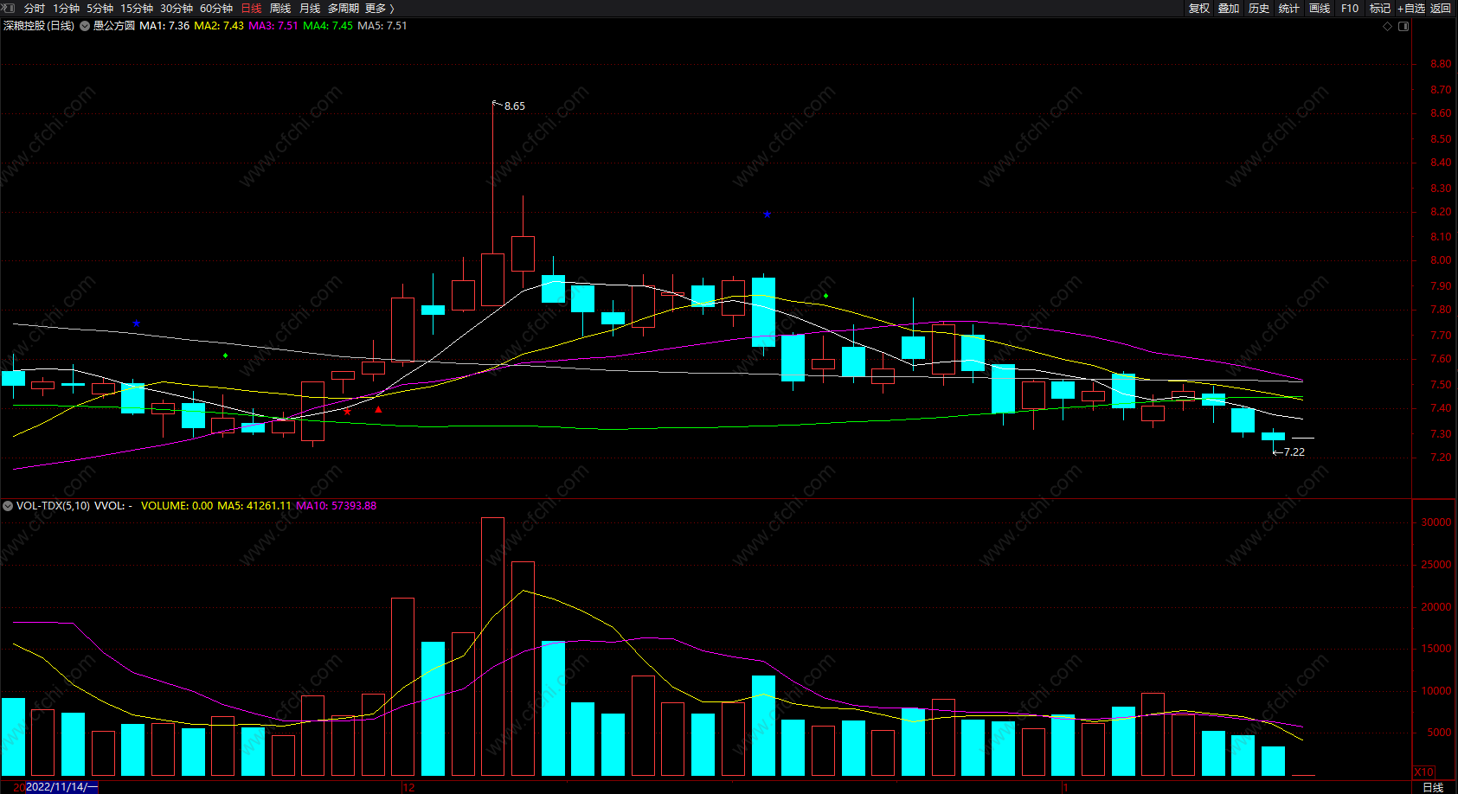Click the yellow MA2: 7.43 label
The width and height of the screenshot is (1458, 794).
point(219,26)
